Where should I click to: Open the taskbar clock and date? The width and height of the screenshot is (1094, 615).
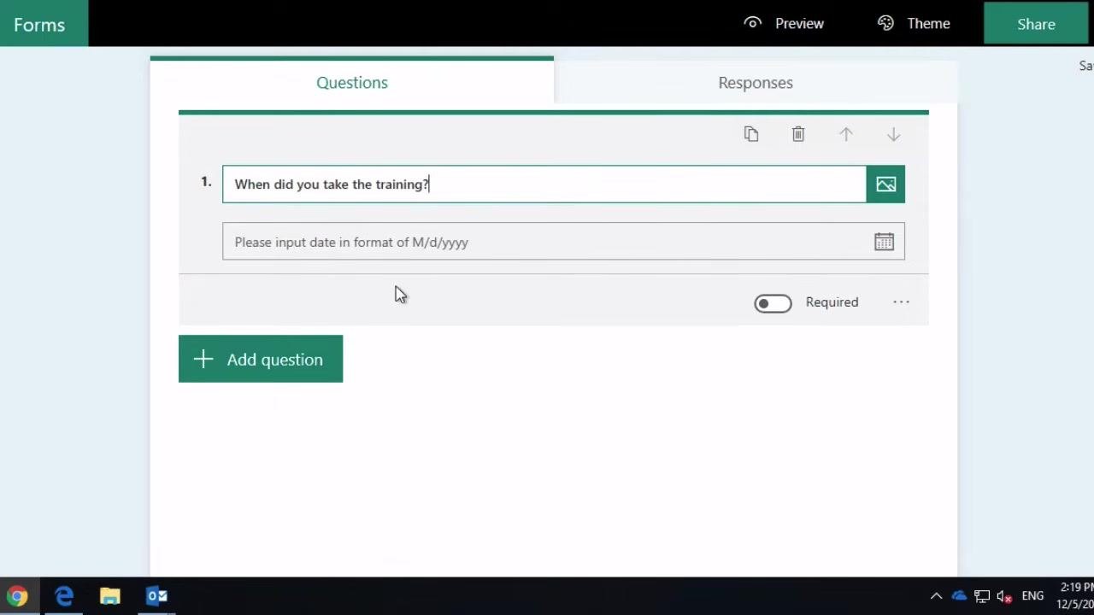click(1075, 596)
